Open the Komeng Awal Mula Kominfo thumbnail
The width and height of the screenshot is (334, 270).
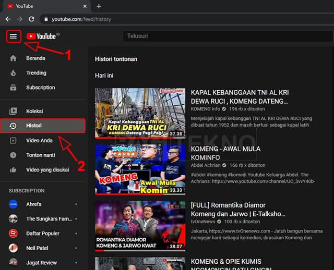pos(140,169)
